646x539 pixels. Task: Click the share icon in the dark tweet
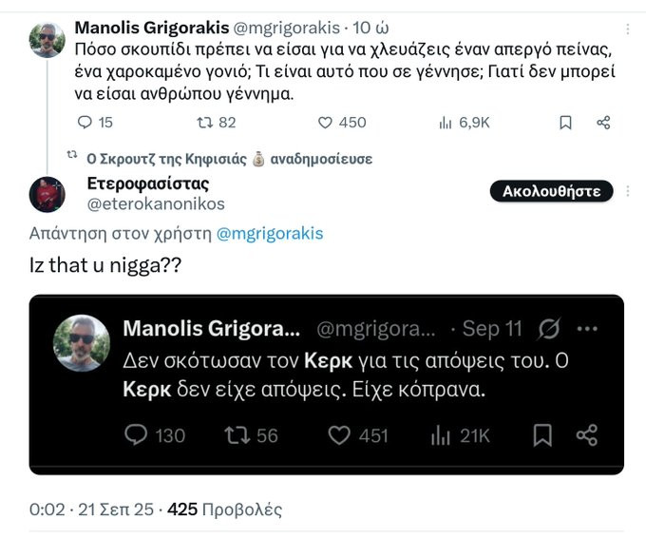click(588, 435)
